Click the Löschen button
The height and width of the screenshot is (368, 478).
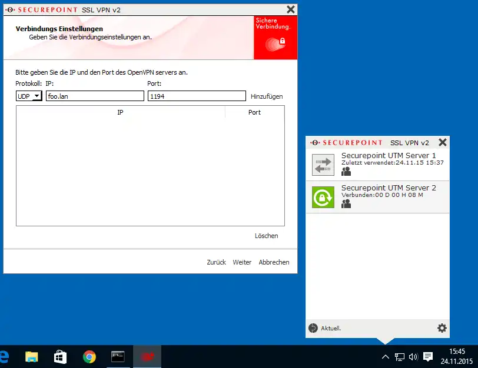(267, 236)
